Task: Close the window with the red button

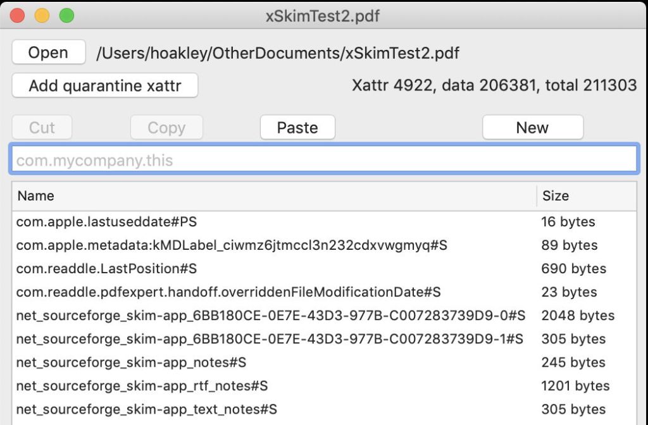Action: point(18,16)
